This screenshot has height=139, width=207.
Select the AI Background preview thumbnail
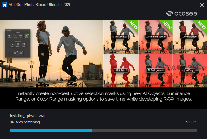[x=155, y=70]
